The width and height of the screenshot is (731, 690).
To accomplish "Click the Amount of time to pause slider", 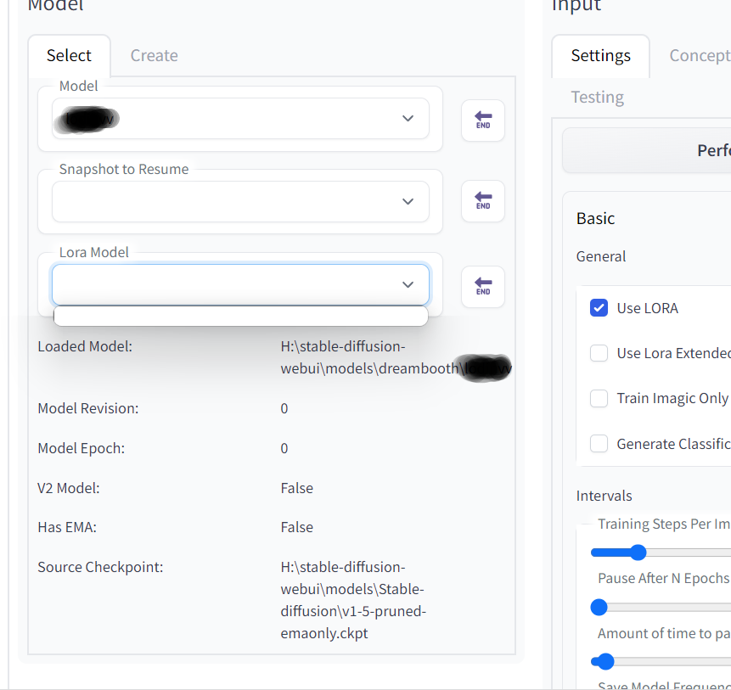I will [604, 661].
